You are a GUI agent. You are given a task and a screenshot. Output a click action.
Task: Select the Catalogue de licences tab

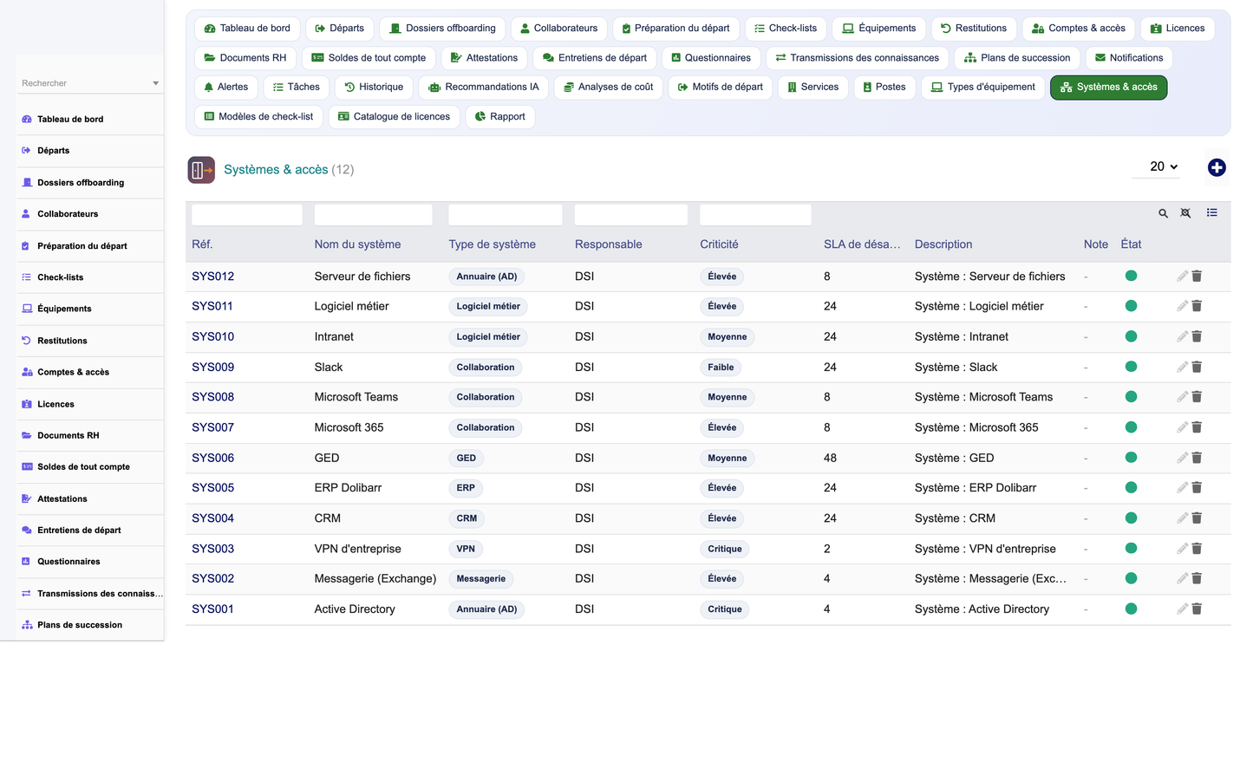point(394,117)
